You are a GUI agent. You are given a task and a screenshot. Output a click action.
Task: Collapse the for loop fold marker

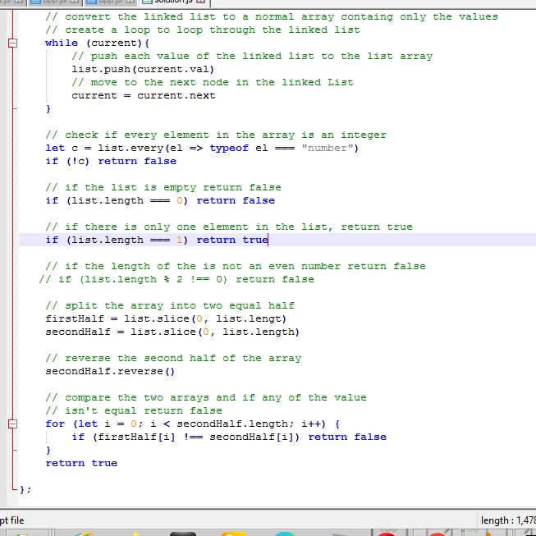point(12,424)
